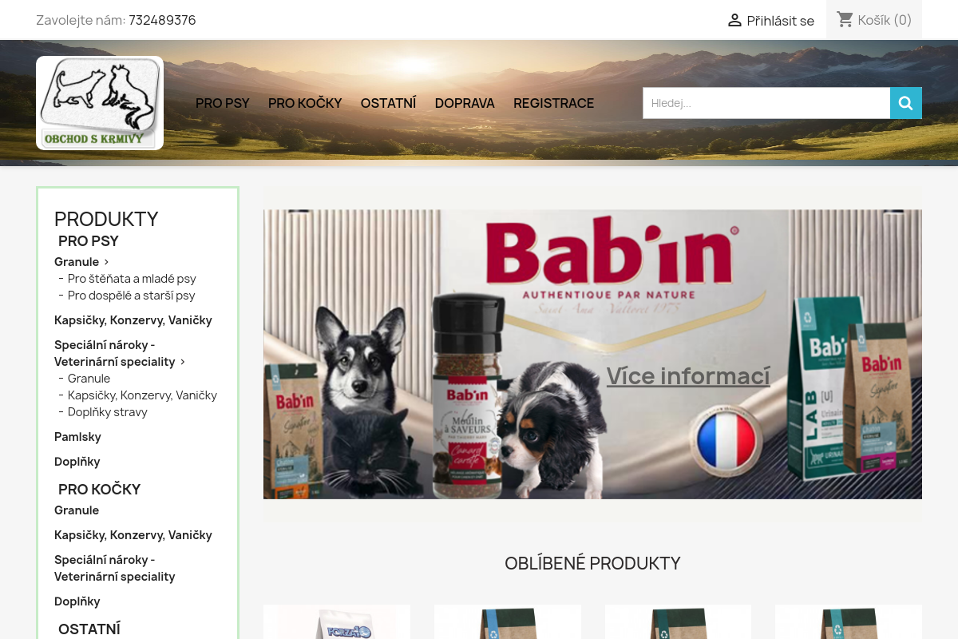
Task: Select Pro dospělé a starší psy
Action: click(132, 296)
